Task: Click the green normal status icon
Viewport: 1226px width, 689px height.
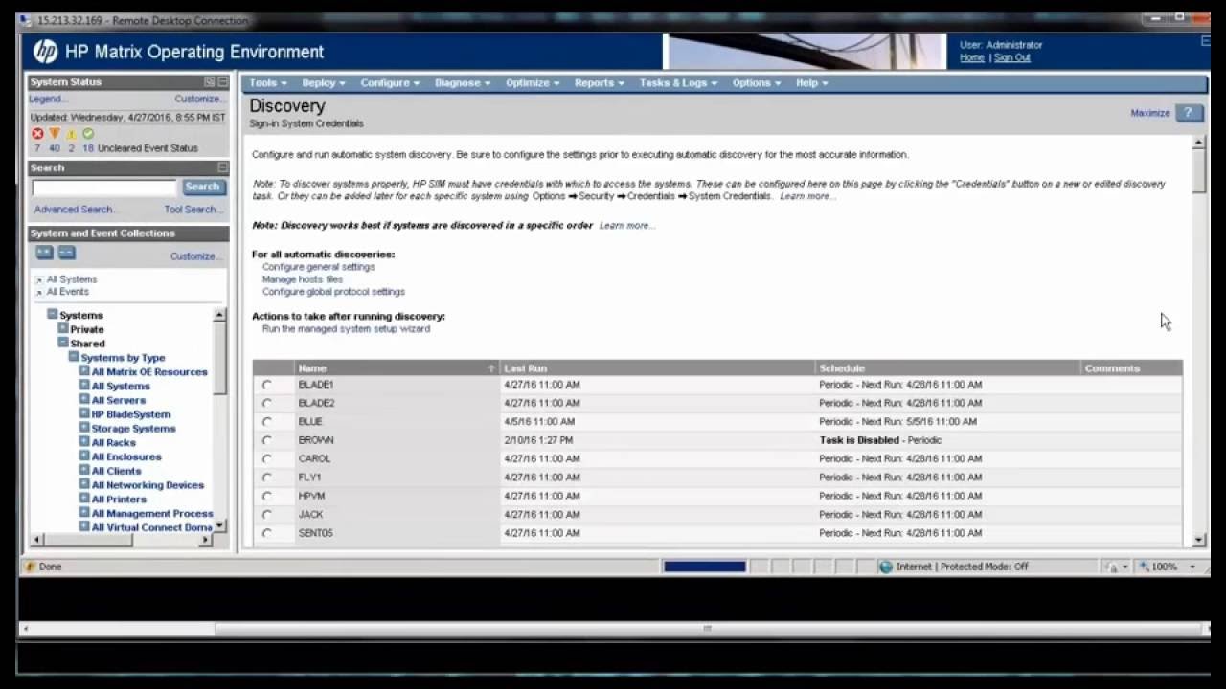Action: click(x=87, y=134)
